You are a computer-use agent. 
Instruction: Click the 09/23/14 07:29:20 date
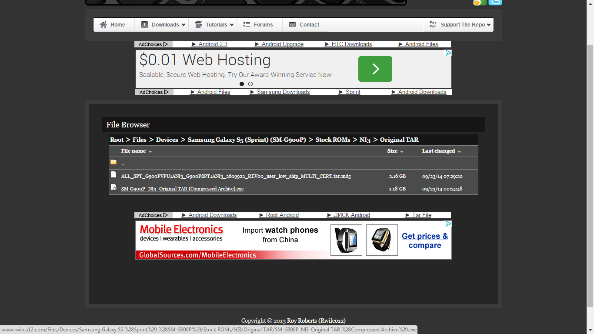pos(442,176)
